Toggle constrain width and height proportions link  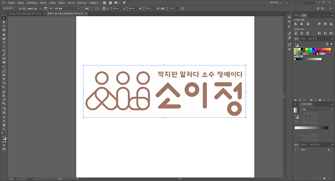tap(158, 8)
